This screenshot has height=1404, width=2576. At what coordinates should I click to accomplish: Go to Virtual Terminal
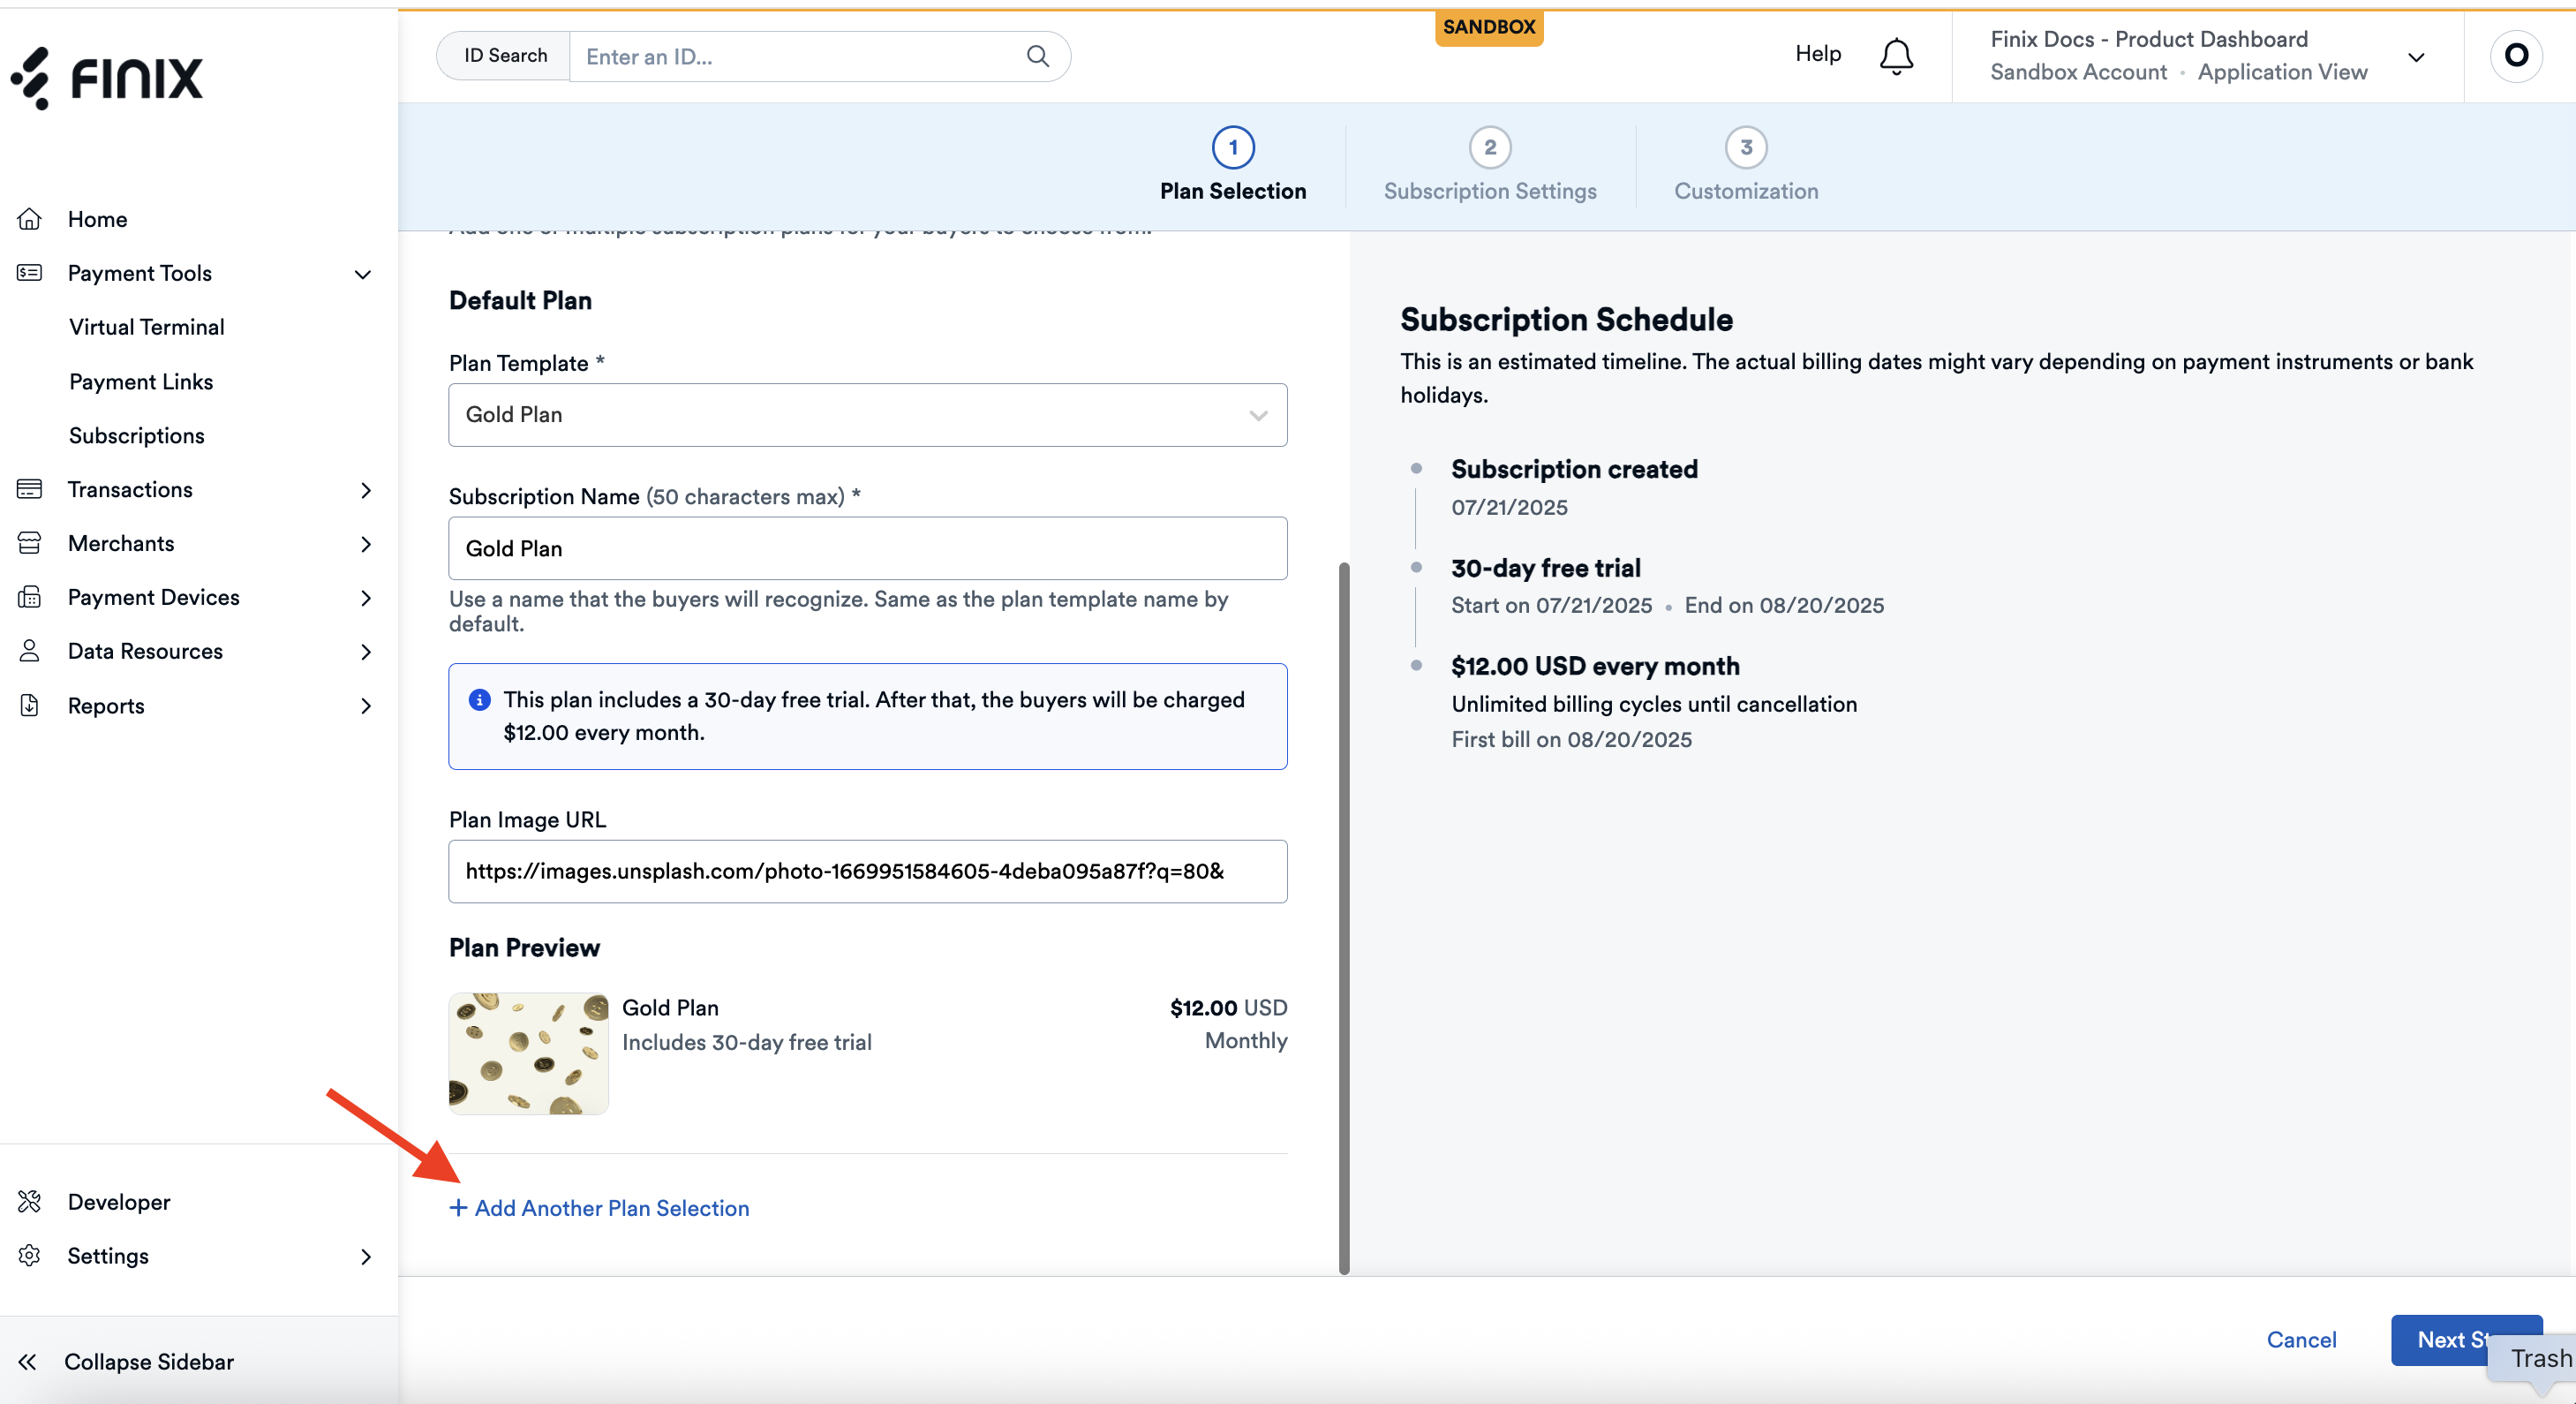[146, 327]
